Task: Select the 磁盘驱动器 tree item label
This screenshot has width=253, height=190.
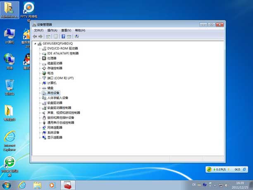Action: [x=55, y=63]
